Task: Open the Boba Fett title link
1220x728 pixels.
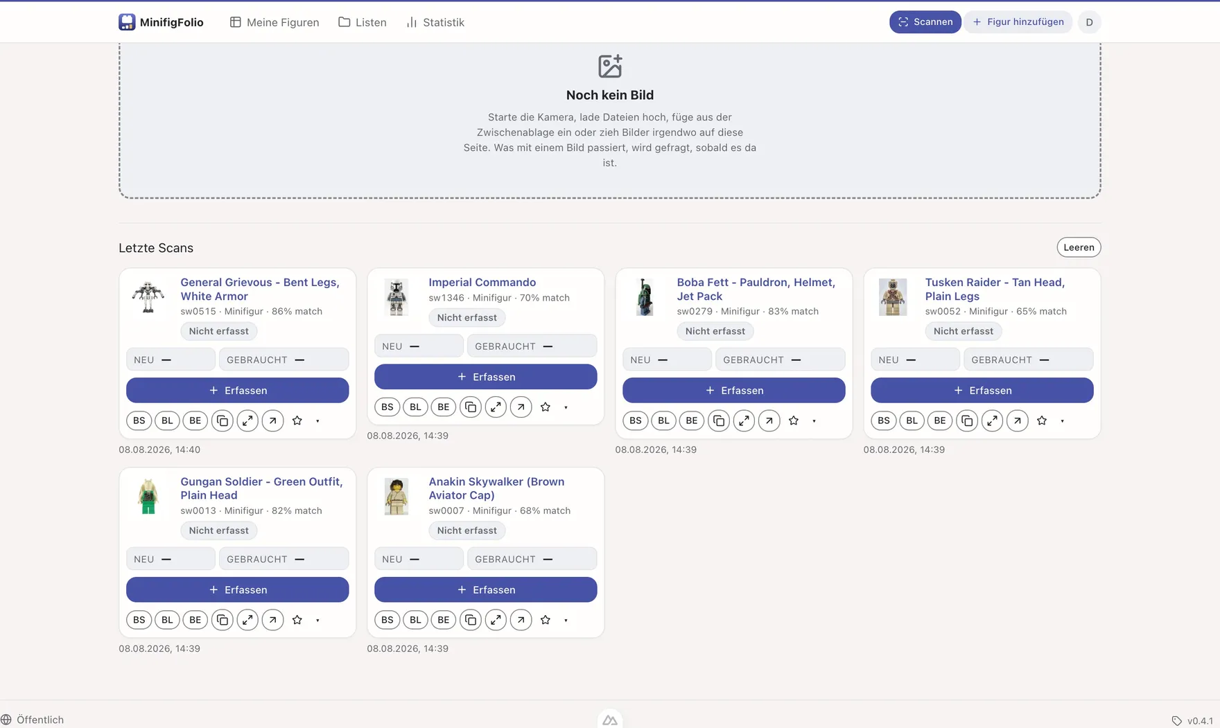Action: click(756, 289)
